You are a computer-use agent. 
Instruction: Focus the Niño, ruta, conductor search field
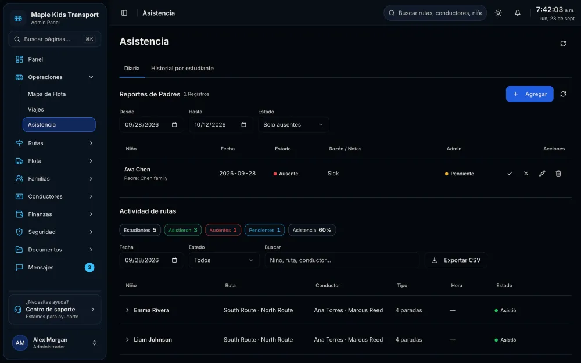pos(342,260)
